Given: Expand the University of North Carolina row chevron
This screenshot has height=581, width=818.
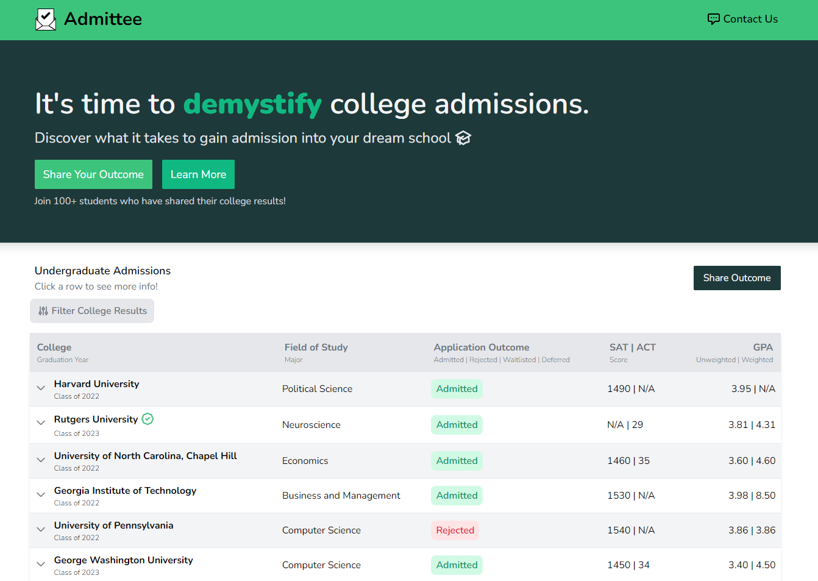Looking at the screenshot, I should 41,460.
